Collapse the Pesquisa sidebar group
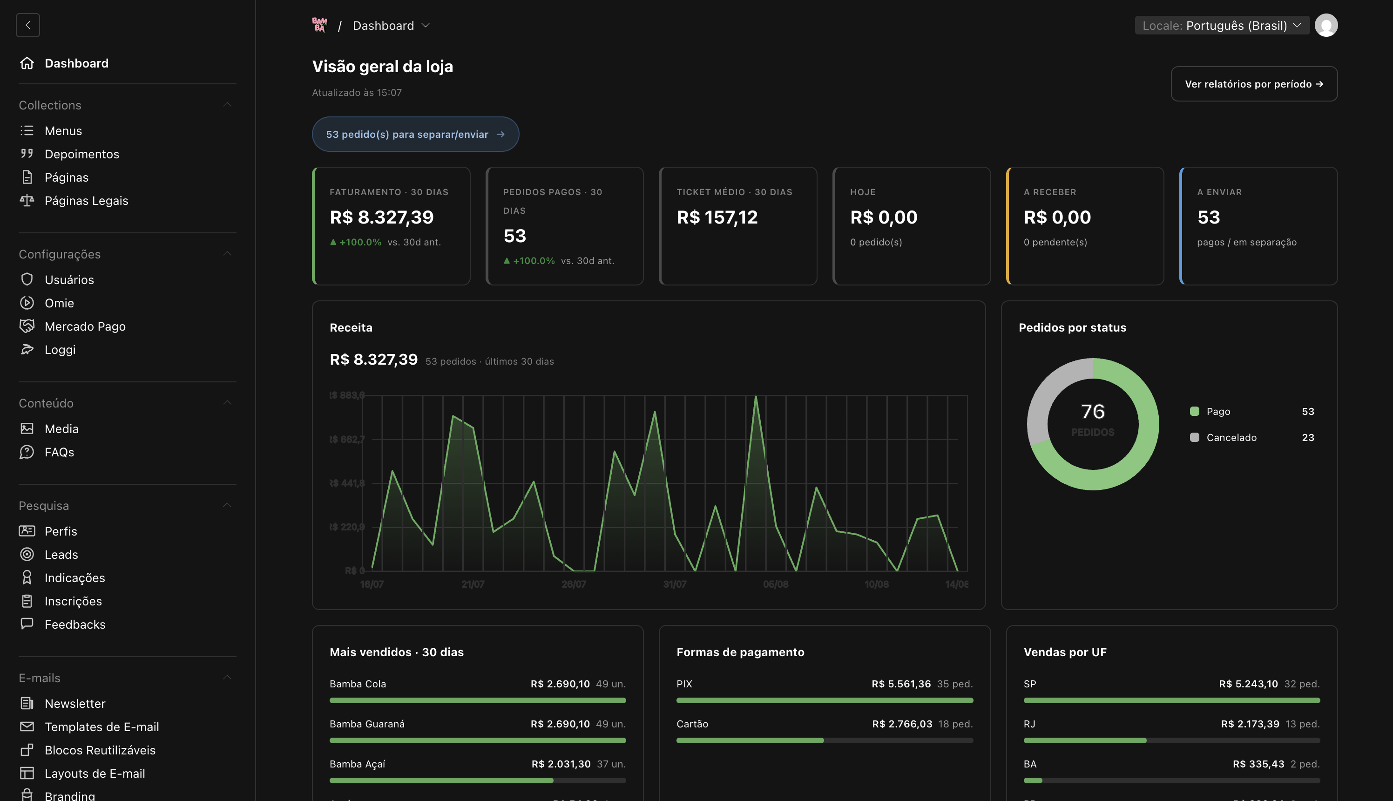Viewport: 1393px width, 801px height. (227, 505)
